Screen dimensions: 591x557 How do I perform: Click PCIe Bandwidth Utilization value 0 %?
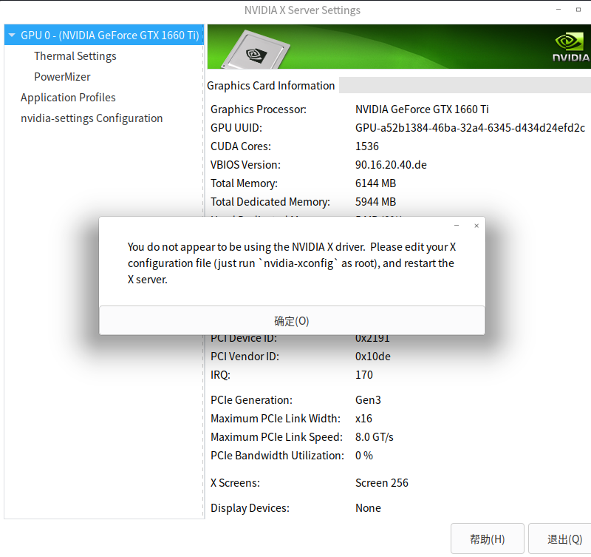[363, 456]
